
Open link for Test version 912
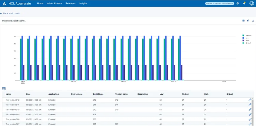250,100
